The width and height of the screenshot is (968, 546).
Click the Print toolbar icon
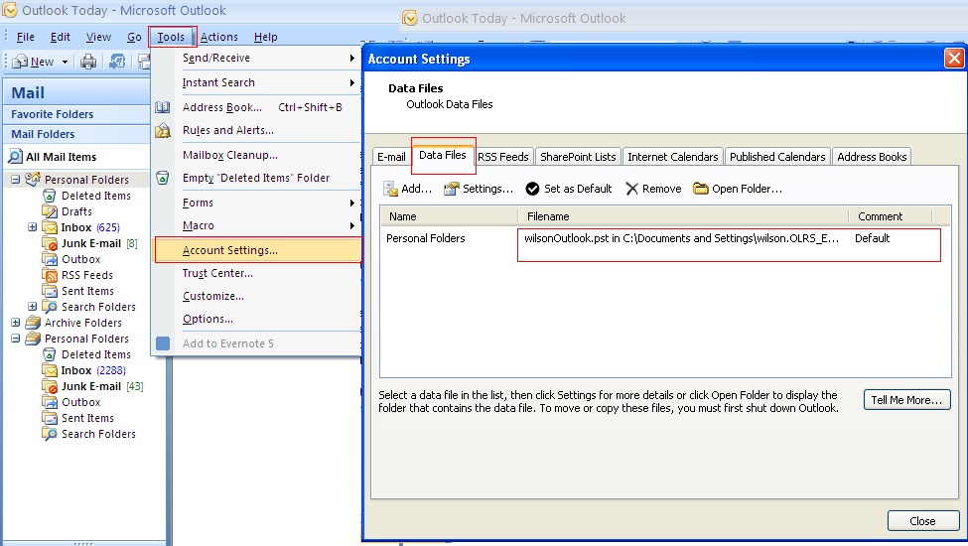click(x=88, y=62)
